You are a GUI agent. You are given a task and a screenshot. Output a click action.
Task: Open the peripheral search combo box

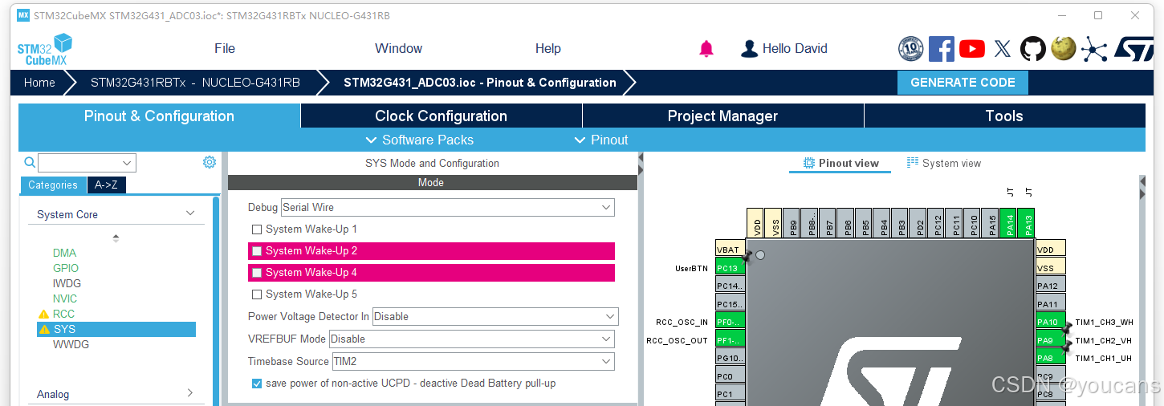tap(87, 163)
